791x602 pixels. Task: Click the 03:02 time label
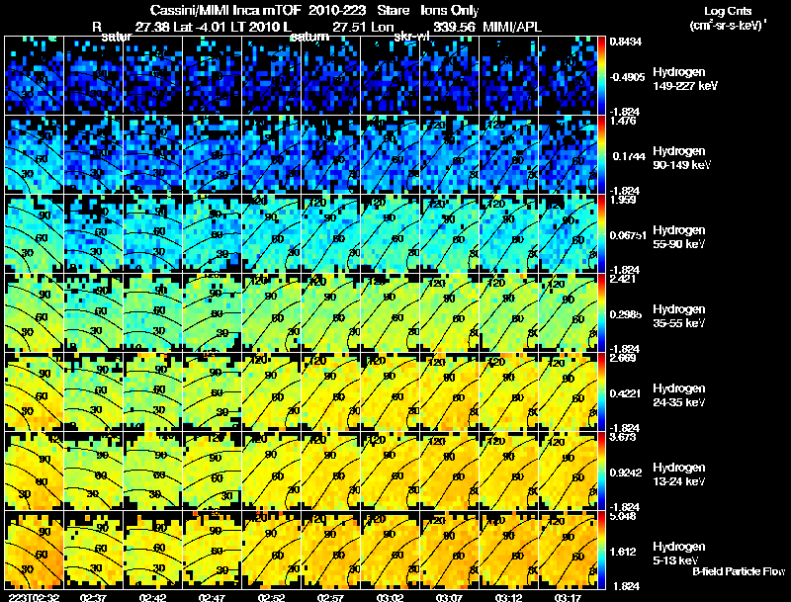pos(390,597)
